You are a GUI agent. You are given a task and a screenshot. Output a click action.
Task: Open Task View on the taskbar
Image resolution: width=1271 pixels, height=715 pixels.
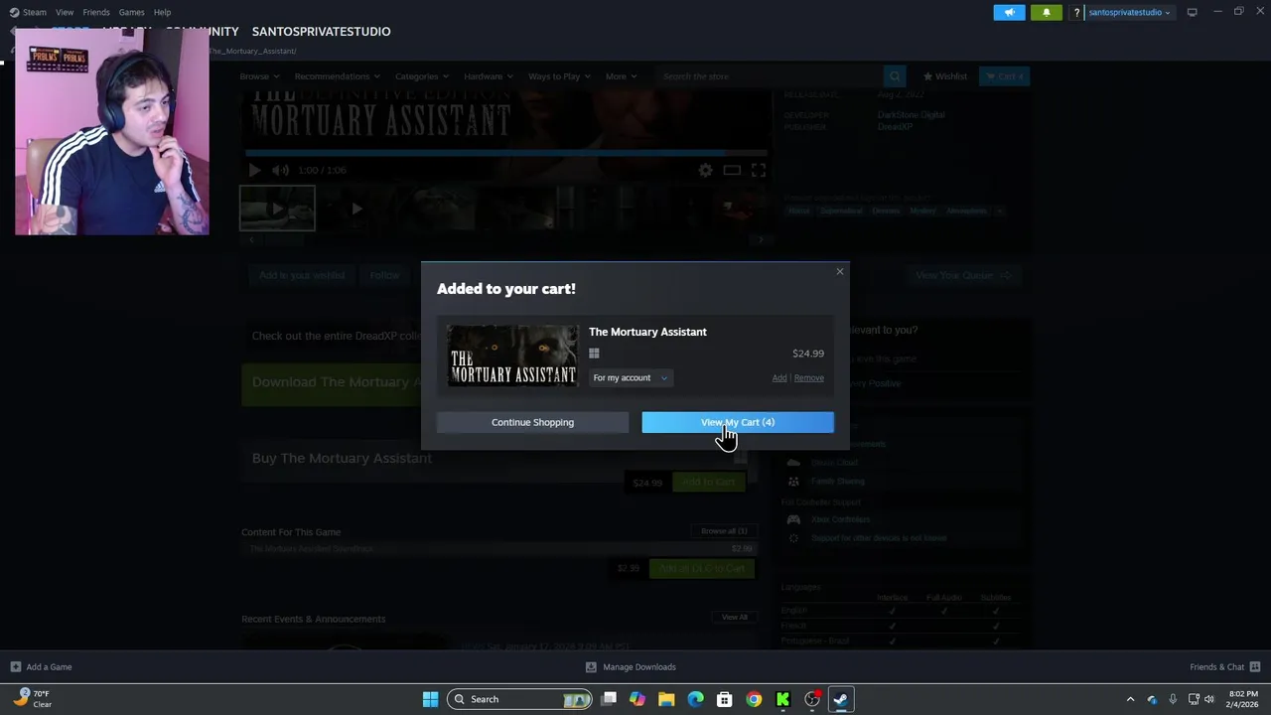click(x=609, y=699)
